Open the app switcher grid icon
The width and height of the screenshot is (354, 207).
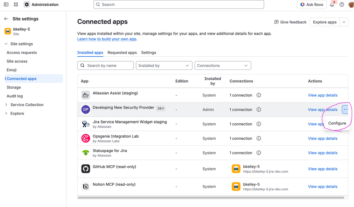click(x=16, y=5)
